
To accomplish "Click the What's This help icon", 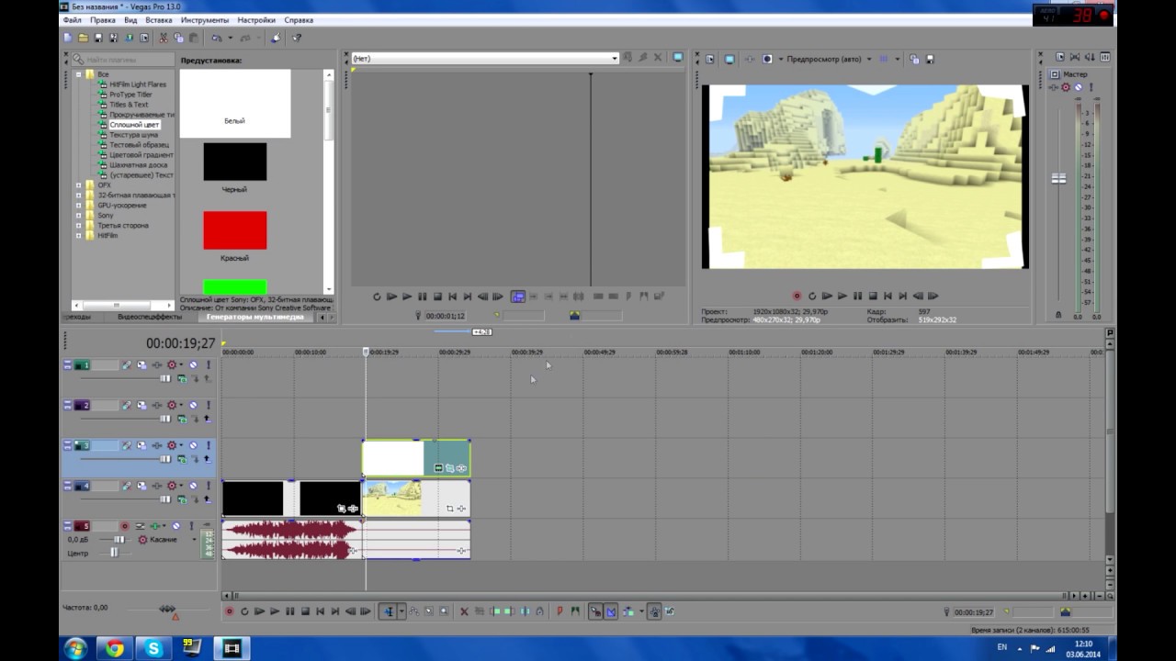I will (297, 38).
